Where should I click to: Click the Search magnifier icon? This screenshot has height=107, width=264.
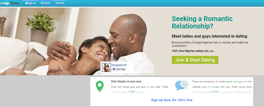click(42, 3)
